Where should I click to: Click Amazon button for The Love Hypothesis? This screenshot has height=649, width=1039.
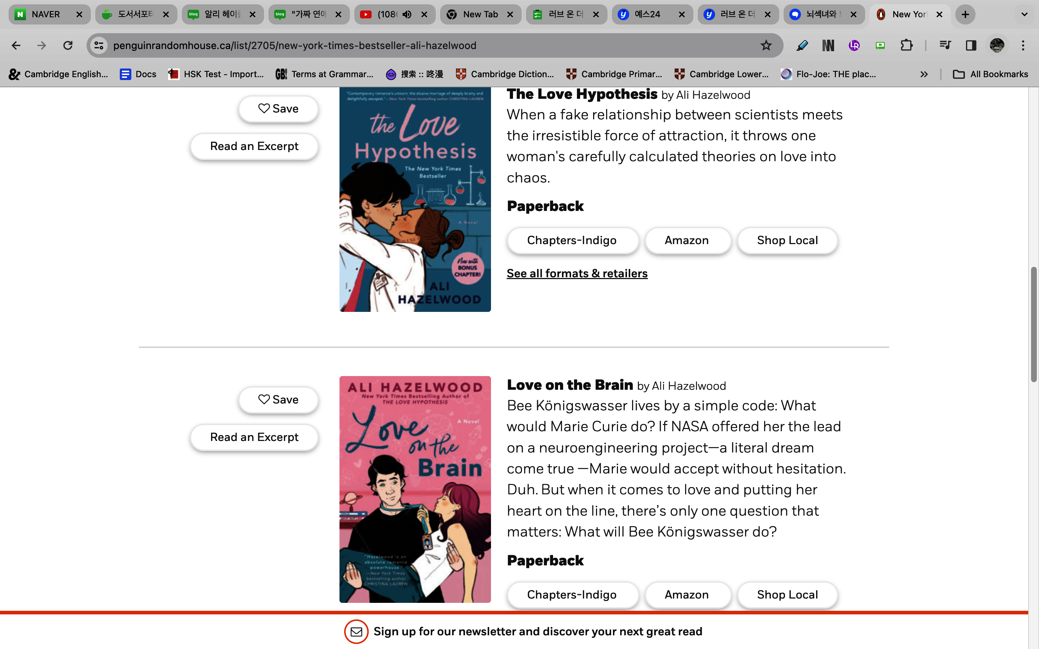[x=687, y=240]
